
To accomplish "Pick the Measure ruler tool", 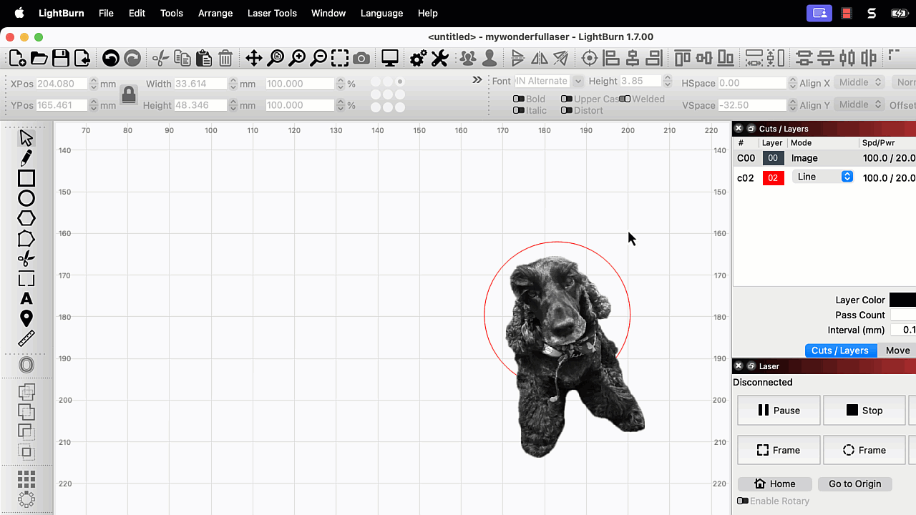I will 26,338.
